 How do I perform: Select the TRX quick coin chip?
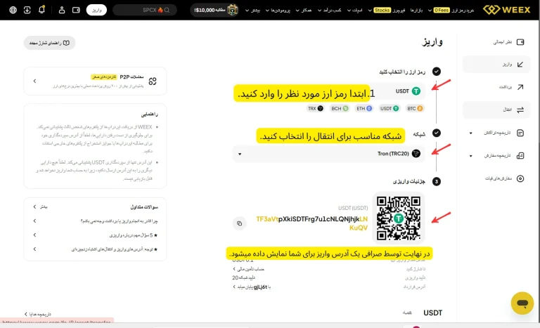[316, 108]
